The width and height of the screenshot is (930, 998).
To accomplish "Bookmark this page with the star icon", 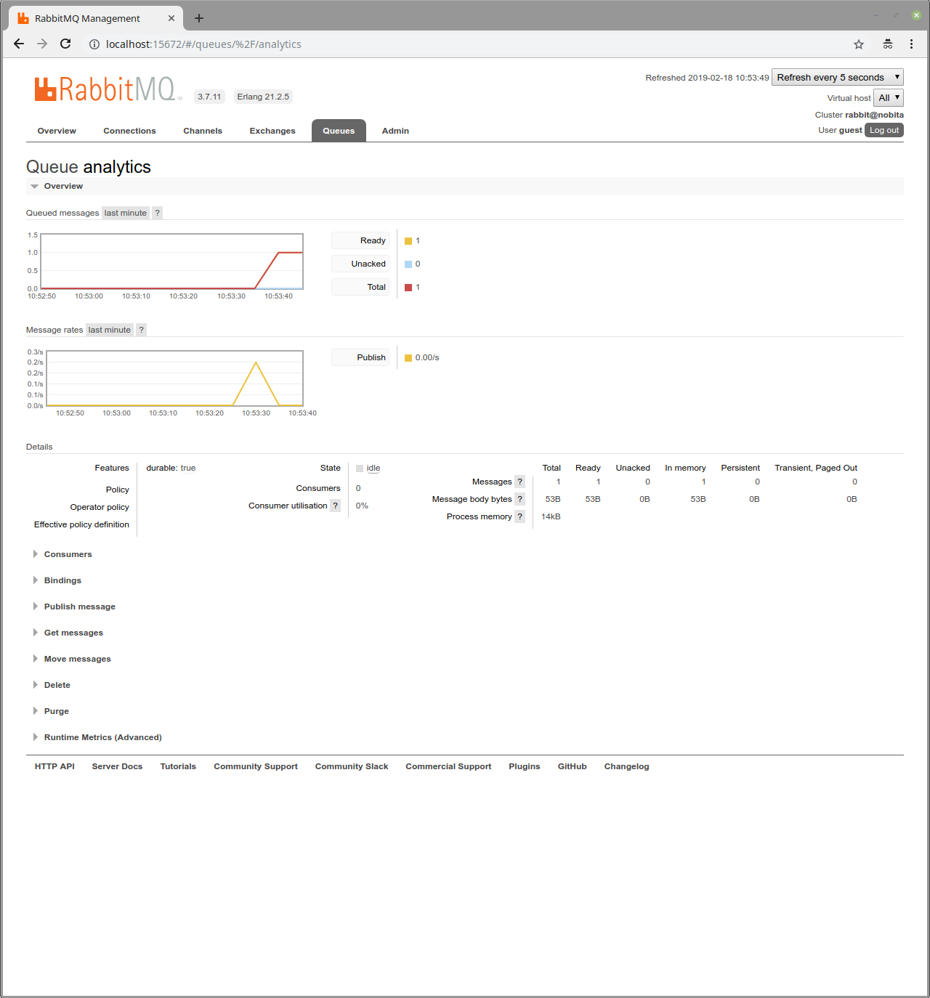I will (x=859, y=44).
